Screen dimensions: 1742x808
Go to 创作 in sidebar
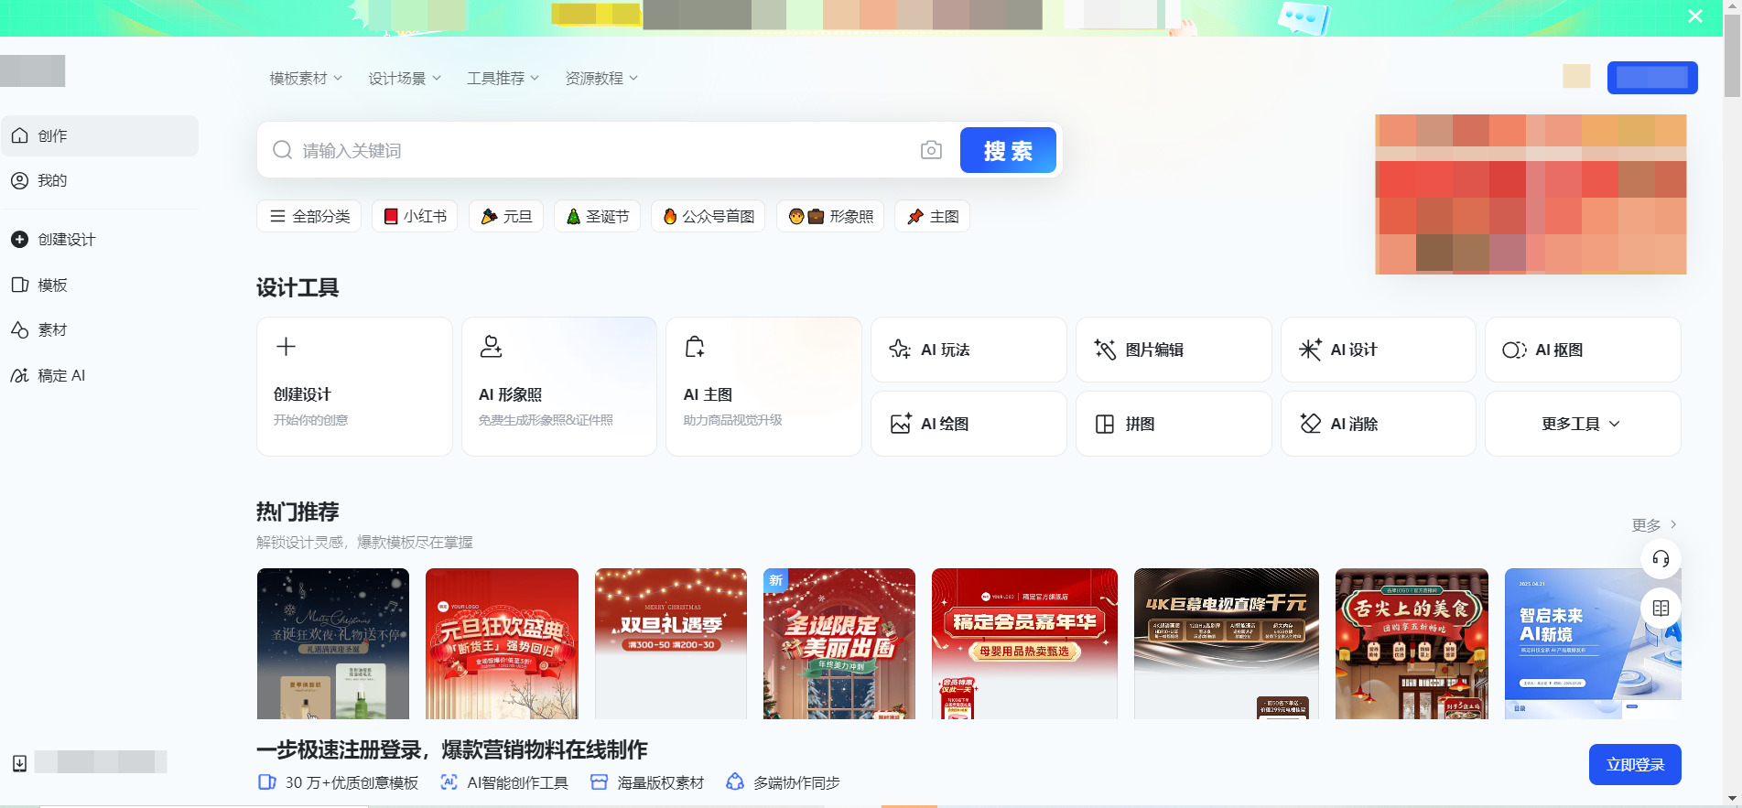pyautogui.click(x=100, y=135)
